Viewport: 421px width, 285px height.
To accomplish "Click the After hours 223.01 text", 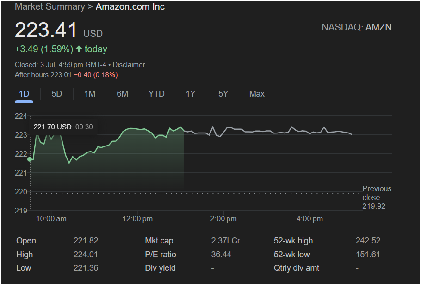I will tap(43, 75).
